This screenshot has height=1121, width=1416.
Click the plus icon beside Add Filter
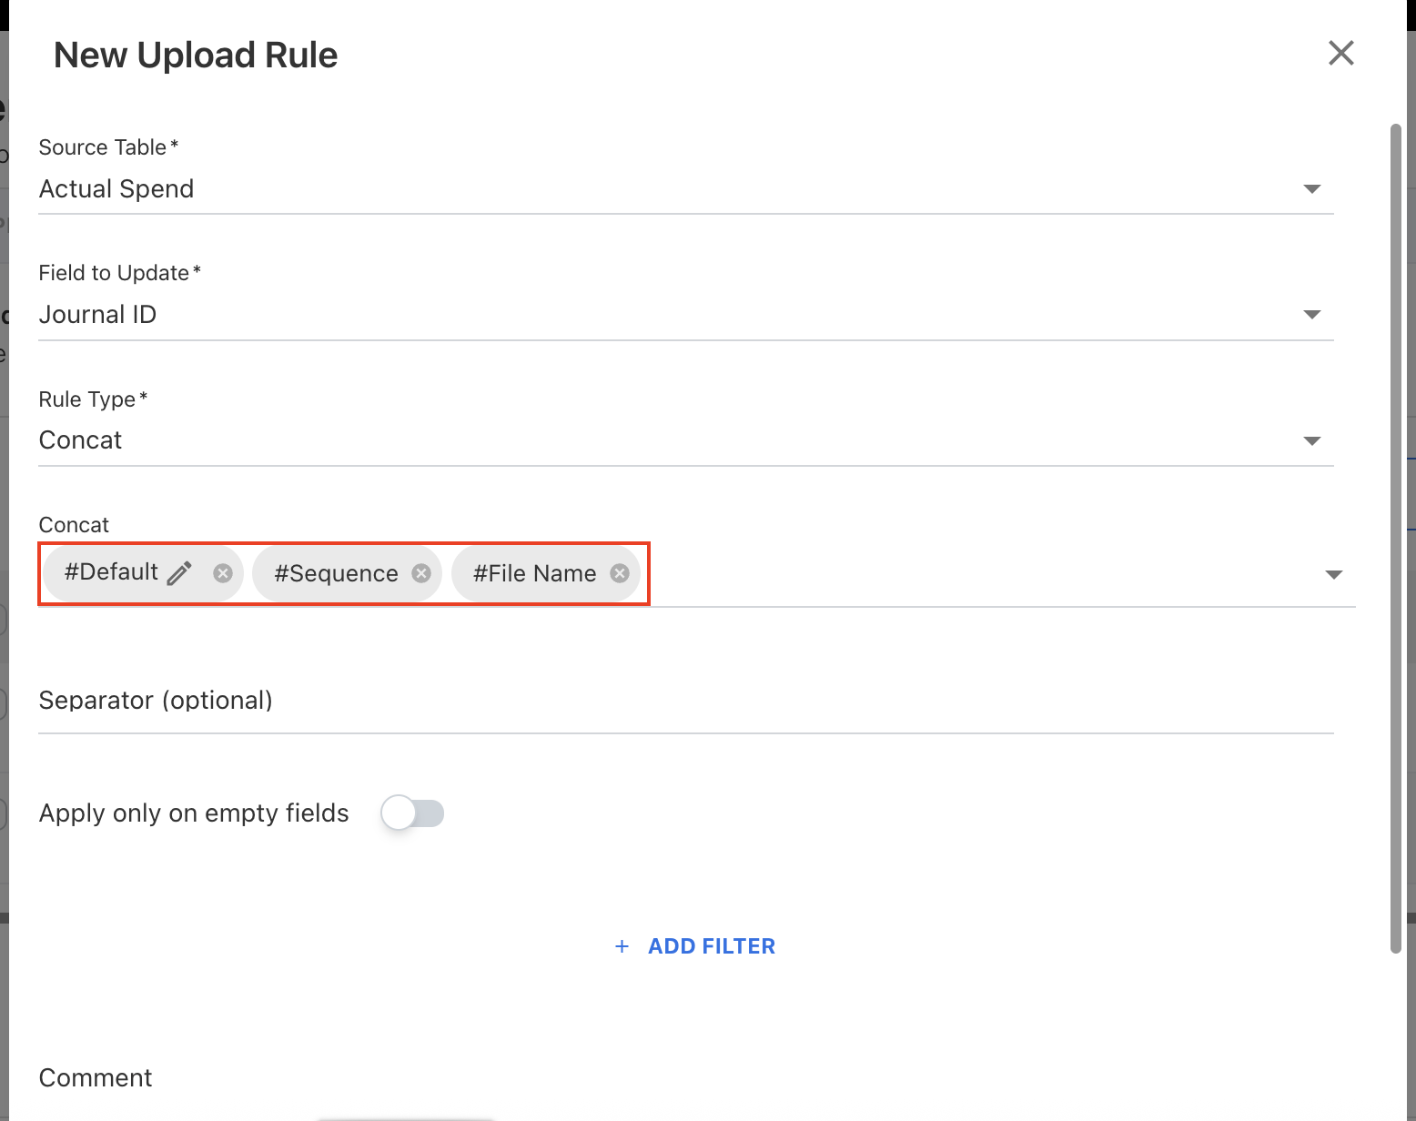coord(622,946)
